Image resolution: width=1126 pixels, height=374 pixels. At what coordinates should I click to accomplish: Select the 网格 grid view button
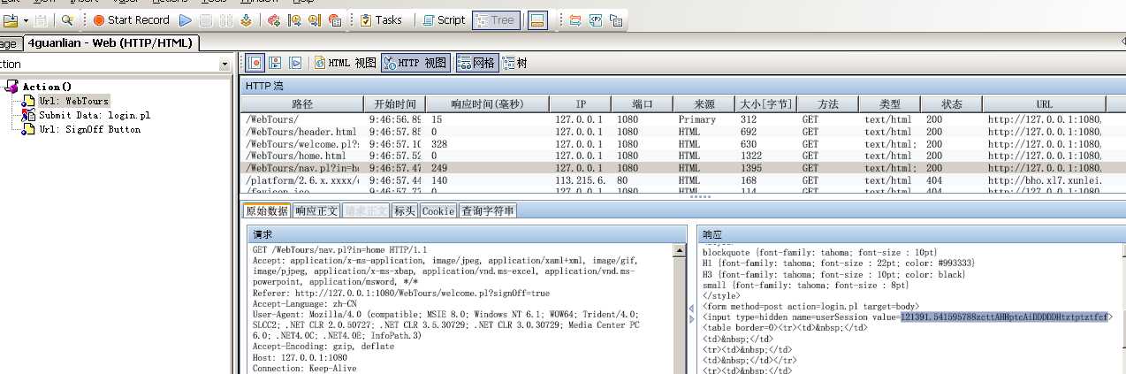click(477, 63)
